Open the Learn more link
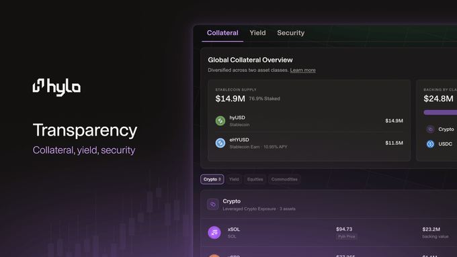Image resolution: width=457 pixels, height=257 pixels. coord(303,70)
